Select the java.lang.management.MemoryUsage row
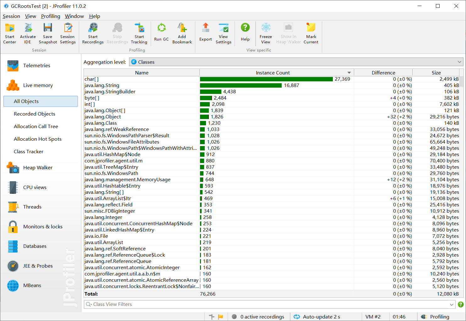This screenshot has width=466, height=321. click(x=272, y=180)
